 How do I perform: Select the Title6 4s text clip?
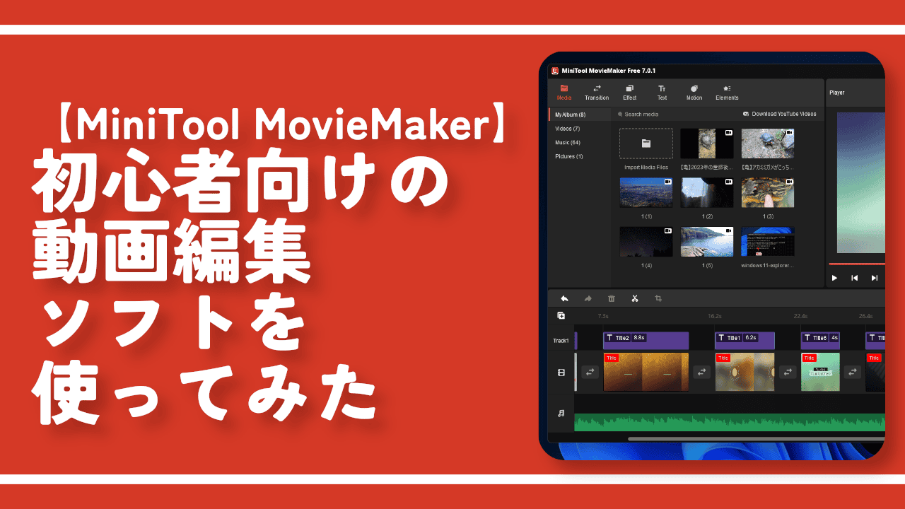click(x=820, y=340)
